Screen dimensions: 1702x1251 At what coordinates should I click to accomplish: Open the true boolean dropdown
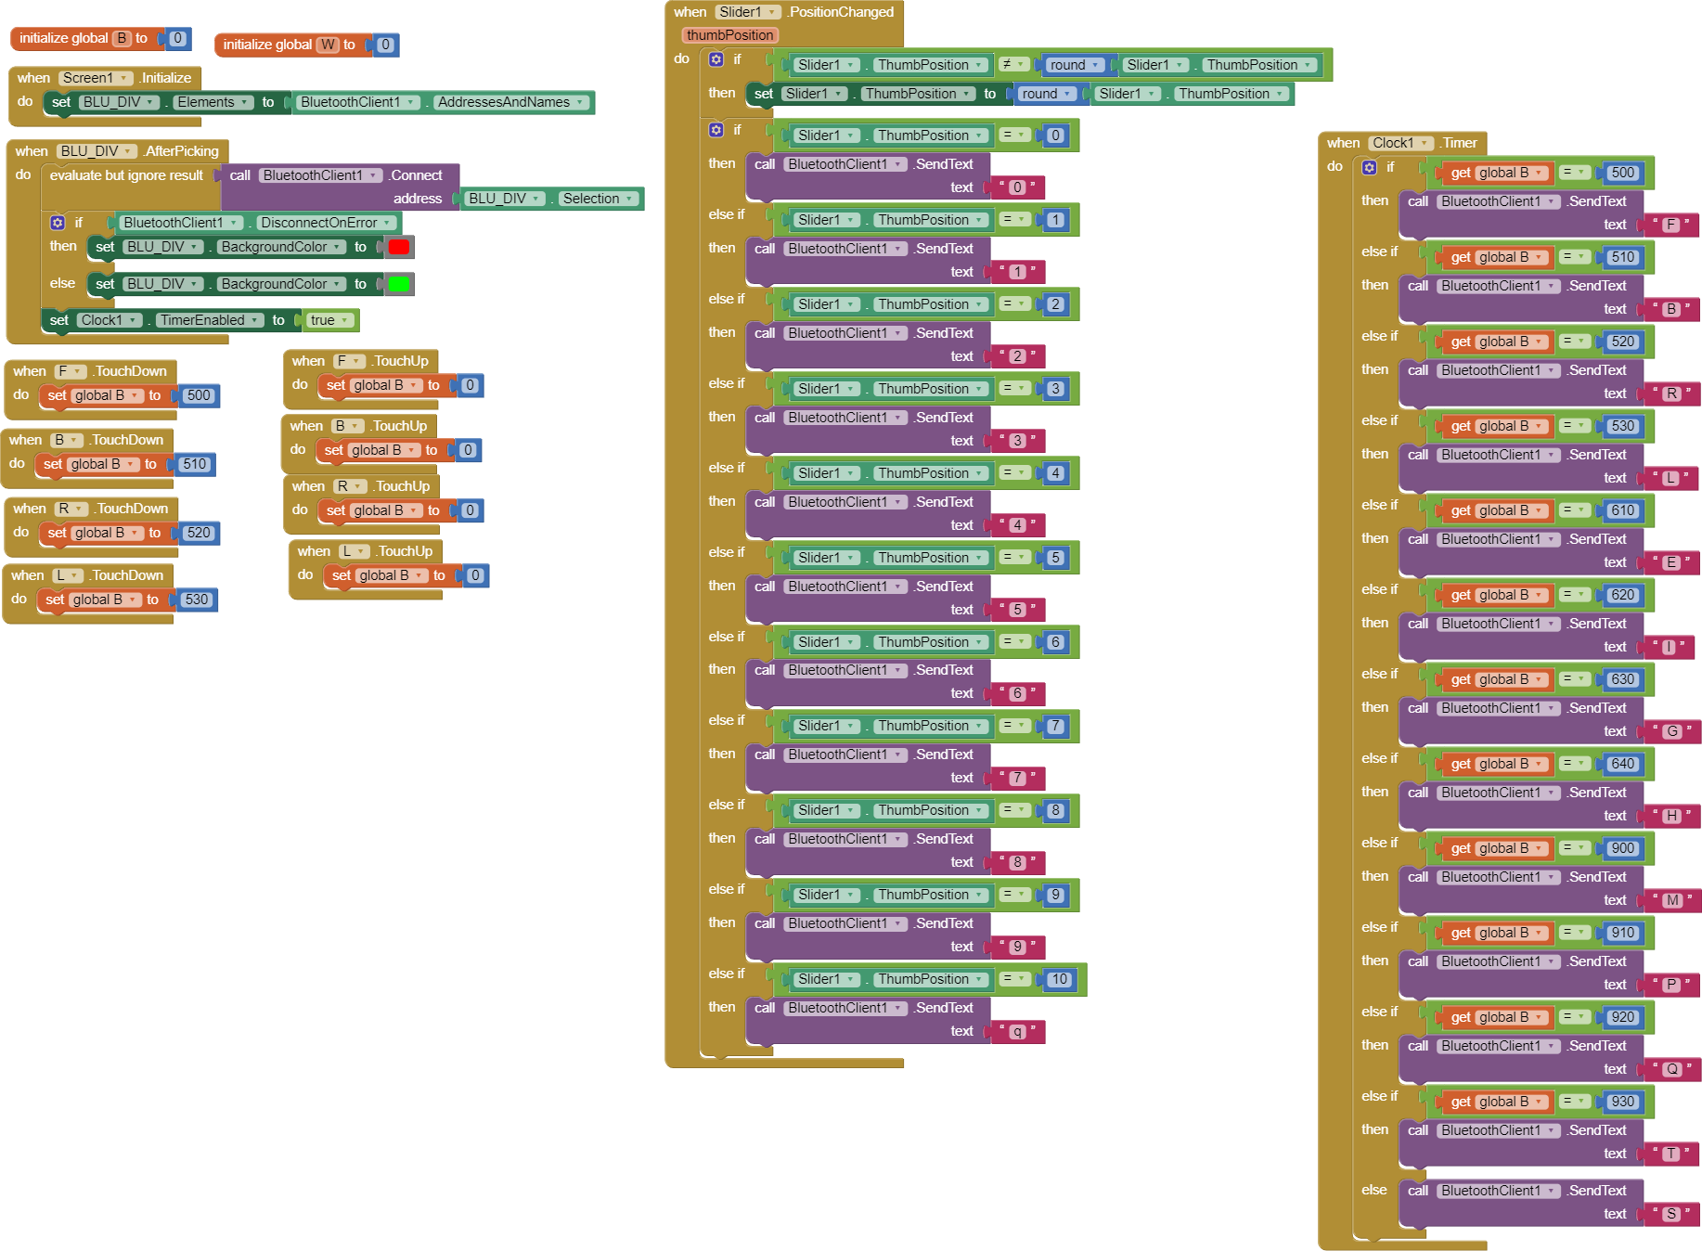pos(329,320)
